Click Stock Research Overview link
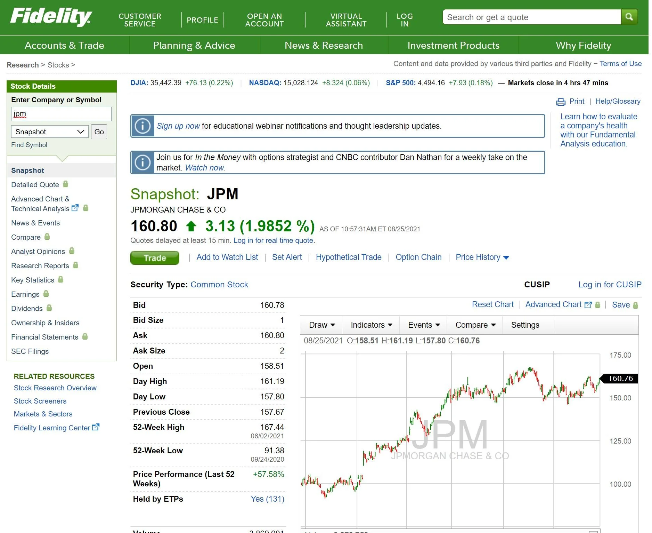 55,388
